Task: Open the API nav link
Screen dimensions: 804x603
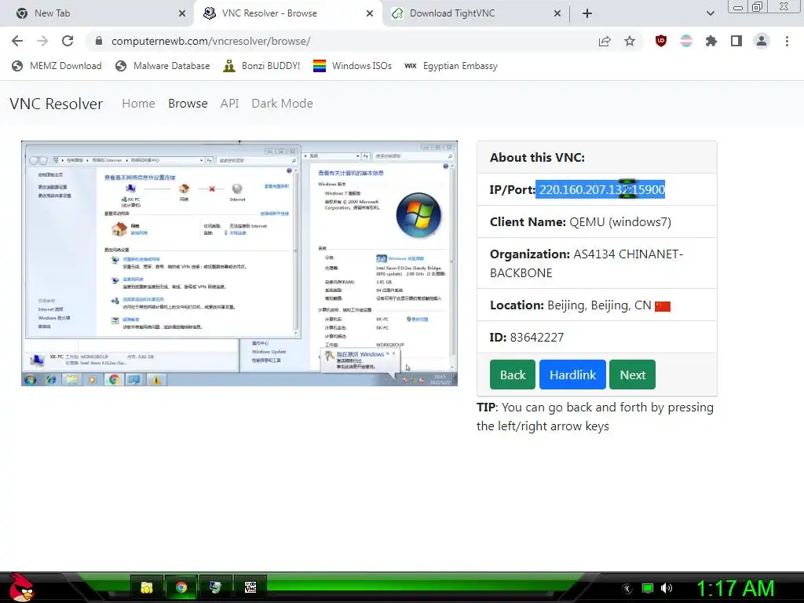Action: point(230,104)
